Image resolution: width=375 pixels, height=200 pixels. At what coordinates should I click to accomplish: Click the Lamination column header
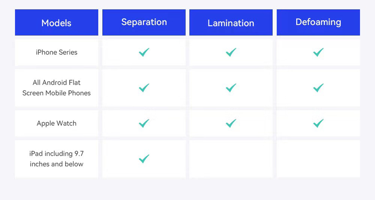click(x=231, y=23)
